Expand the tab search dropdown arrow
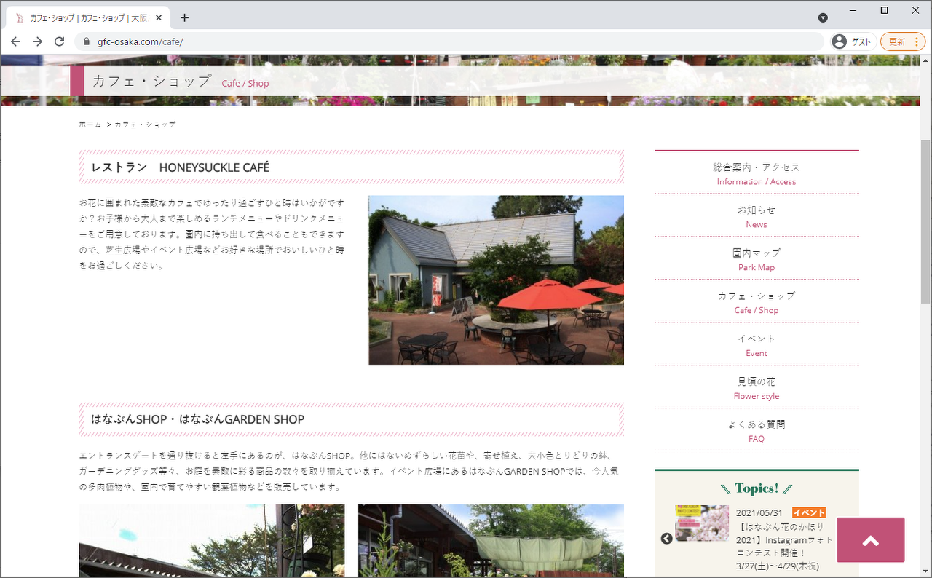This screenshot has width=932, height=578. (823, 17)
